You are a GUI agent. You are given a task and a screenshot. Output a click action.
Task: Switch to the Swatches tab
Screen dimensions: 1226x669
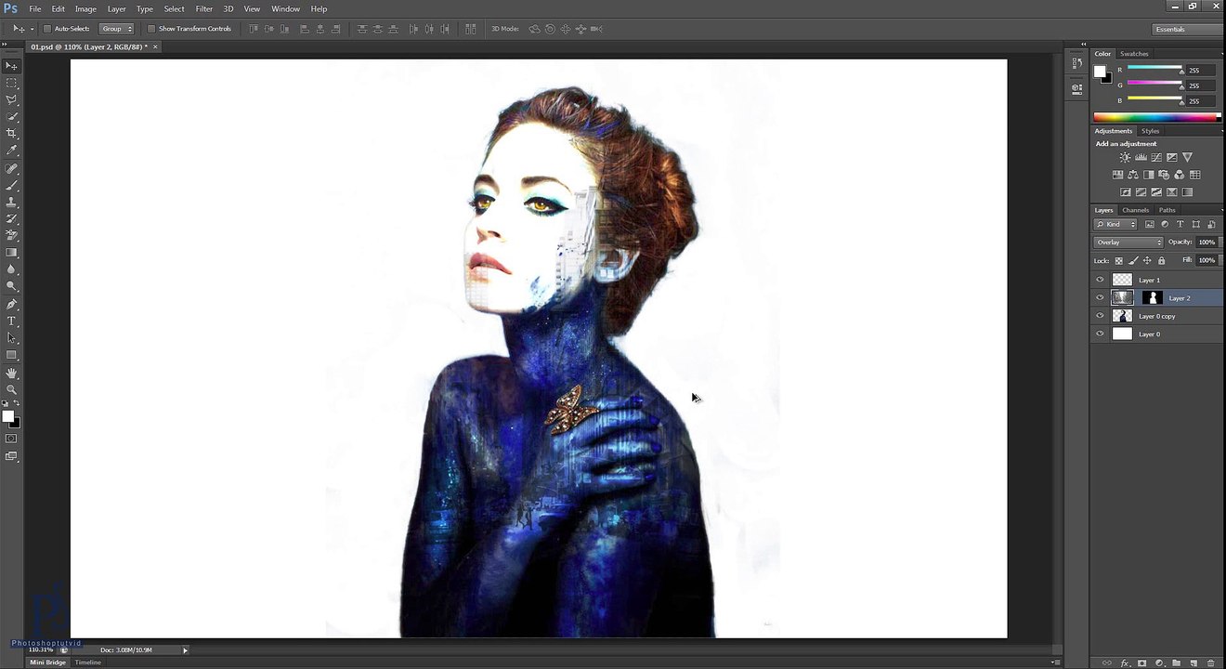pyautogui.click(x=1134, y=54)
